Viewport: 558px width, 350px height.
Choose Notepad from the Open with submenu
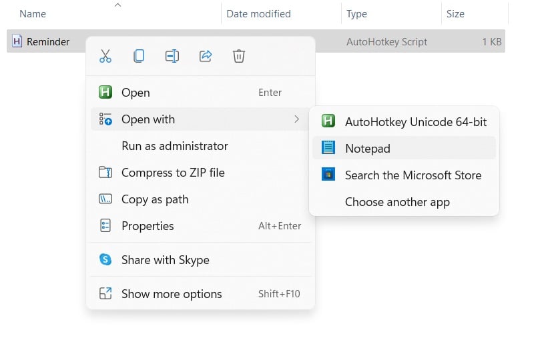click(x=367, y=148)
